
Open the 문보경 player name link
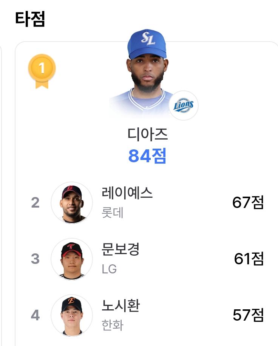coord(120,249)
